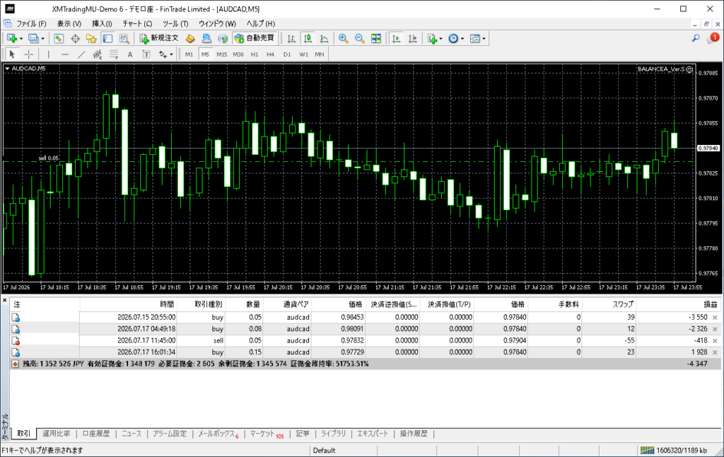Select the crosshair cursor tool

pos(28,54)
